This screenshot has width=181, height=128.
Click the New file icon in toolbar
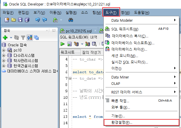[7, 20]
